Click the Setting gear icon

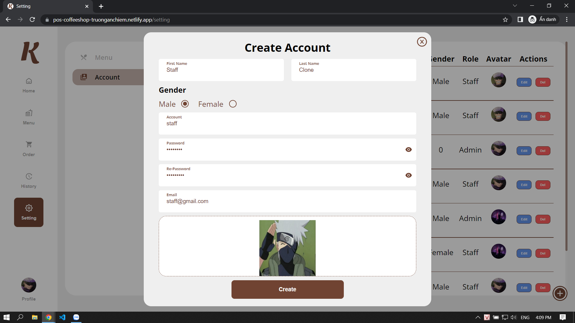click(29, 208)
